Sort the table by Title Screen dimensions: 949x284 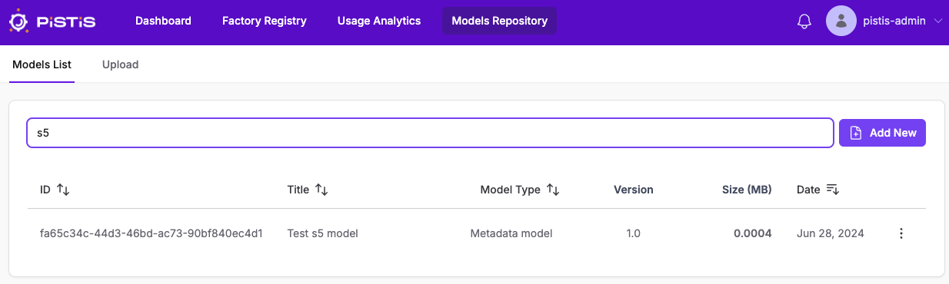tap(321, 190)
